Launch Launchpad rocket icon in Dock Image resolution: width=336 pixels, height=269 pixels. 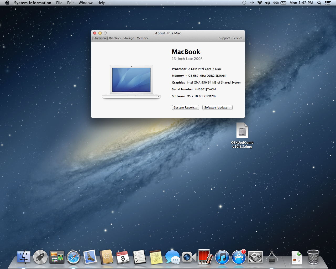click(x=40, y=257)
